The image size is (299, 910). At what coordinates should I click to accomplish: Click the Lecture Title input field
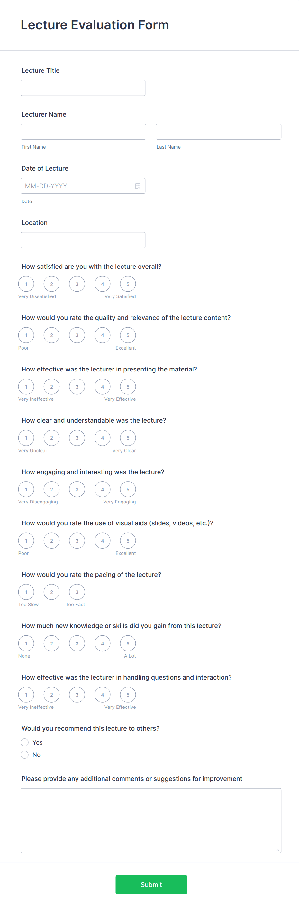(x=83, y=88)
